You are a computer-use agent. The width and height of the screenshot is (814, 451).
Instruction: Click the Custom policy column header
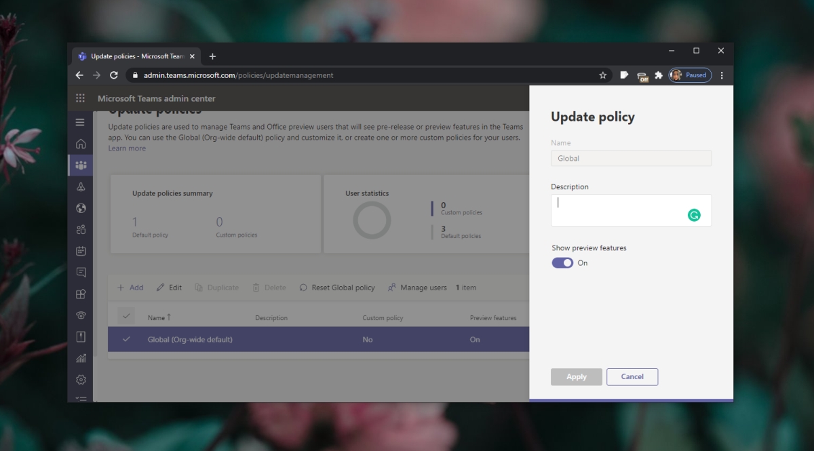tap(383, 317)
